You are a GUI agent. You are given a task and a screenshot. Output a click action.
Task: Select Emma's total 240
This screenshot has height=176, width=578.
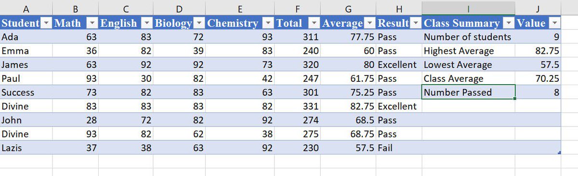(x=298, y=51)
